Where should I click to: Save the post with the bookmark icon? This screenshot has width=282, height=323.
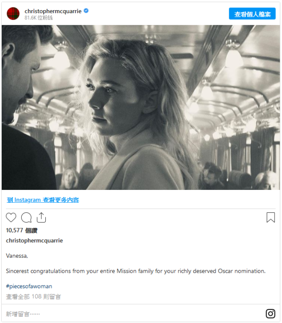point(271,217)
